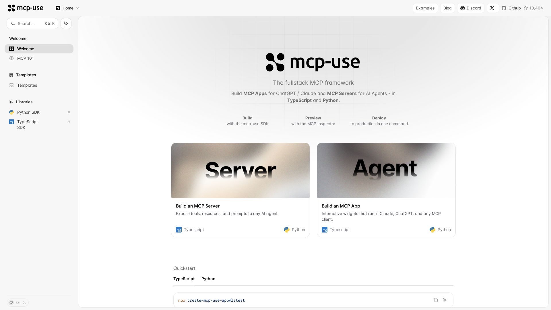Click 'with the MCP Inspector' text

[313, 124]
